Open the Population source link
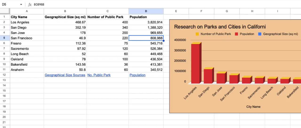301x128 pixels. [138, 75]
